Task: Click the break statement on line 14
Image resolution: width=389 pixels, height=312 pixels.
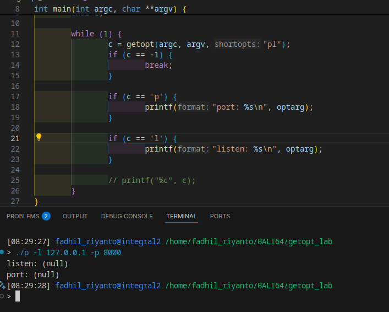Action: (x=158, y=65)
